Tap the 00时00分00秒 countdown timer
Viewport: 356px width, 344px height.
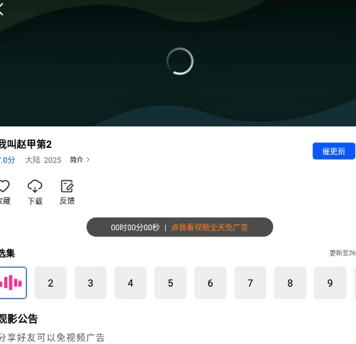click(x=135, y=227)
